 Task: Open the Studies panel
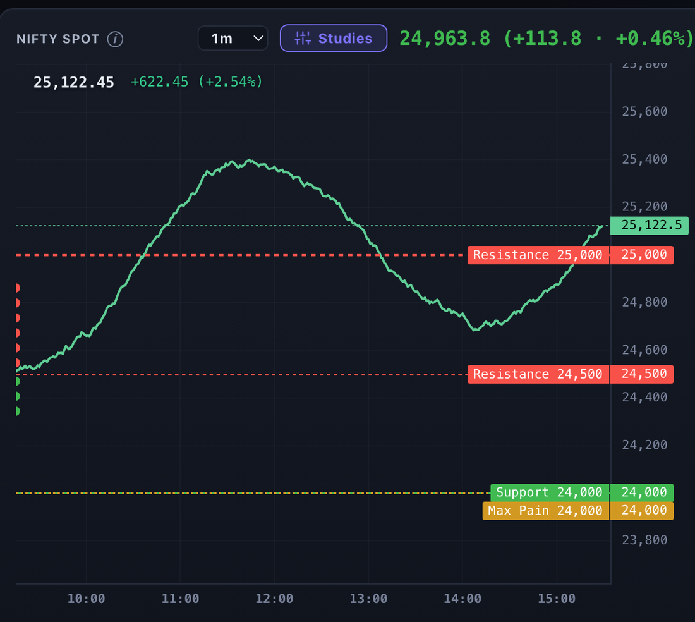334,38
